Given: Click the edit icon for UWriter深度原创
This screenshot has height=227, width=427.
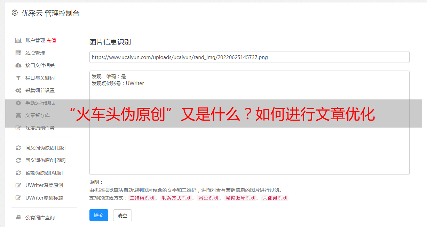Looking at the screenshot, I should click(x=18, y=185).
